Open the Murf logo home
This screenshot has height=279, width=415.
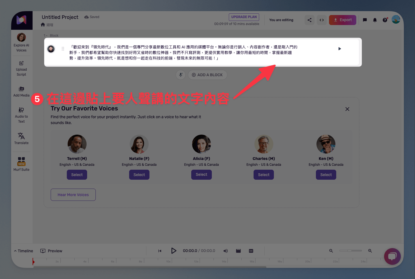click(22, 20)
